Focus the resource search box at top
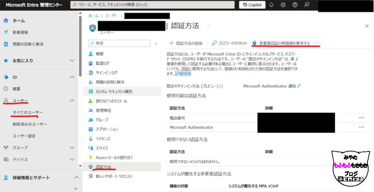The height and width of the screenshot is (192, 374). (152, 5)
